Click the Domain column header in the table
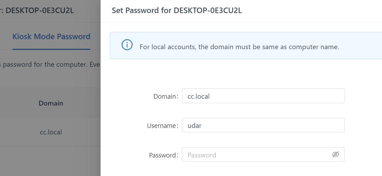 [51, 103]
